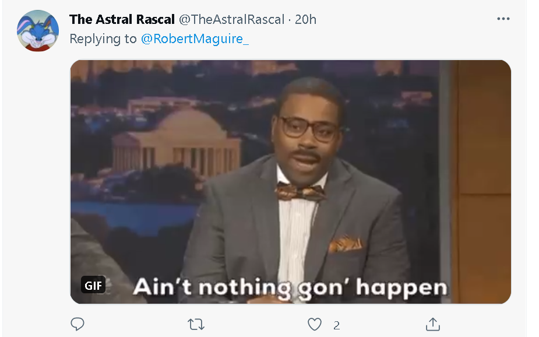Click the GIF badge on the media
Screen dimensions: 539x337
click(93, 285)
